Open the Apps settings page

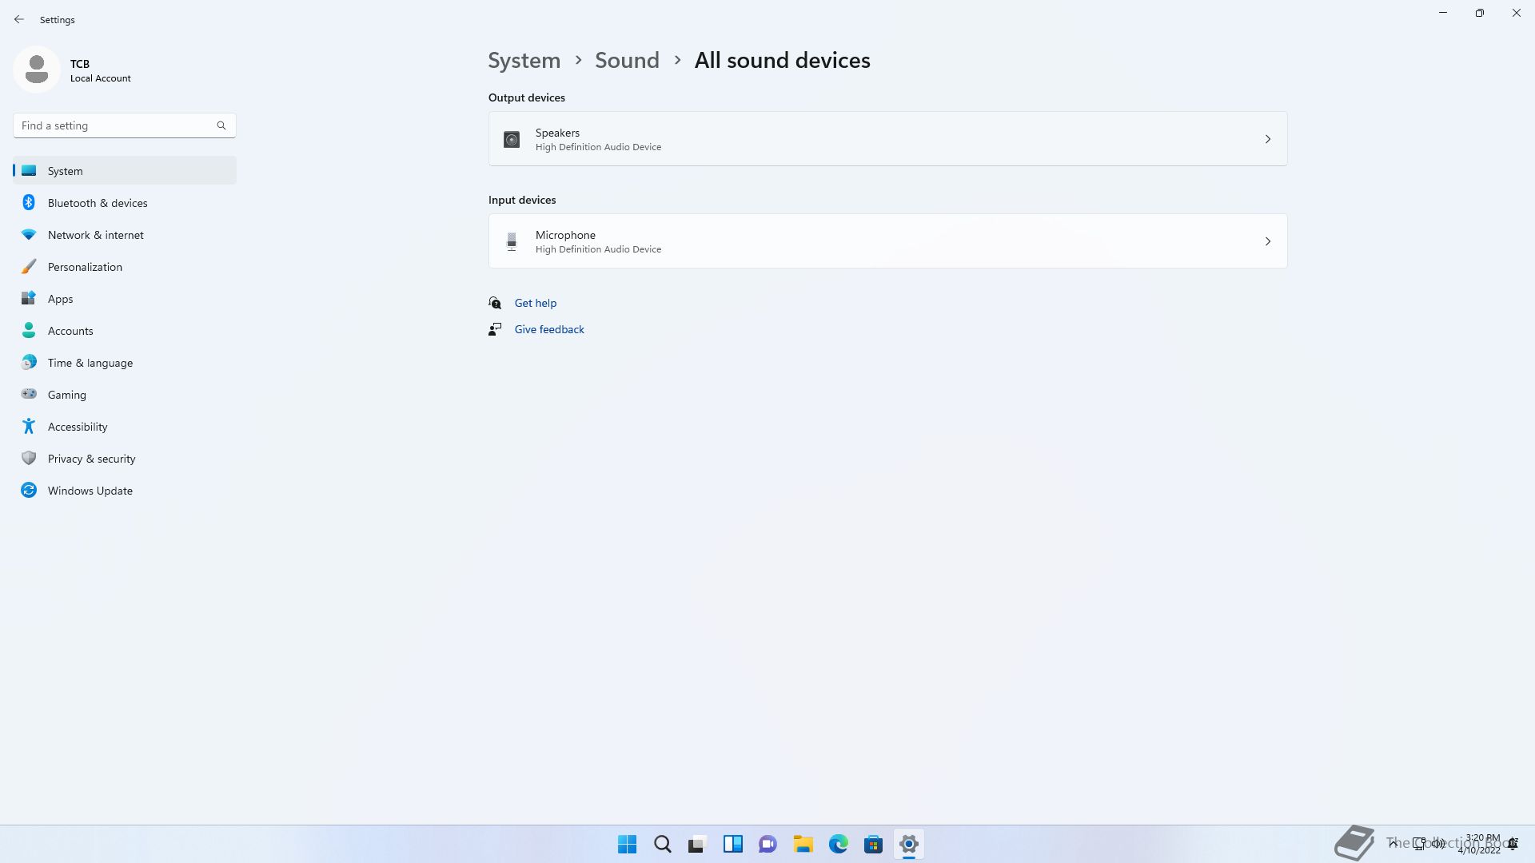click(125, 299)
